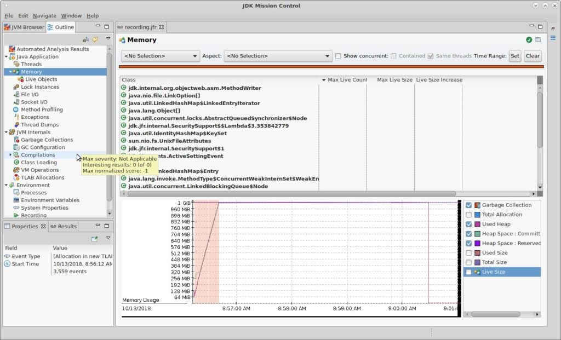Select the Socket I/O page icon
The height and width of the screenshot is (340, 561).
[x=16, y=102]
